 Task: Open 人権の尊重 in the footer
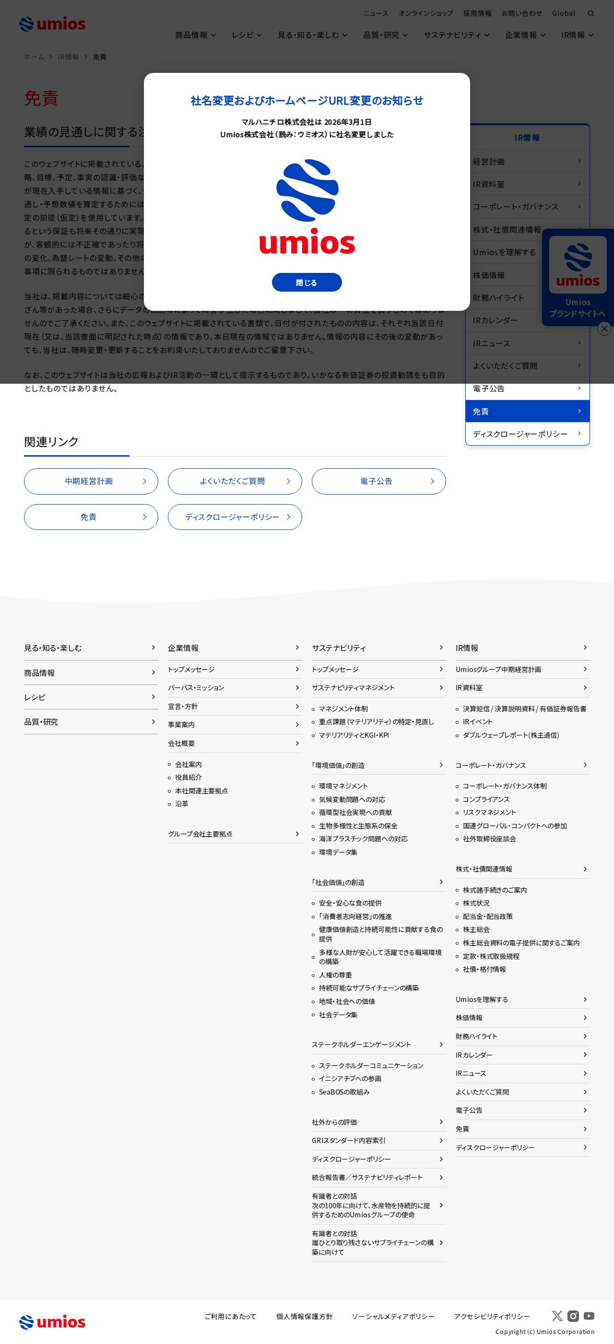pos(335,975)
